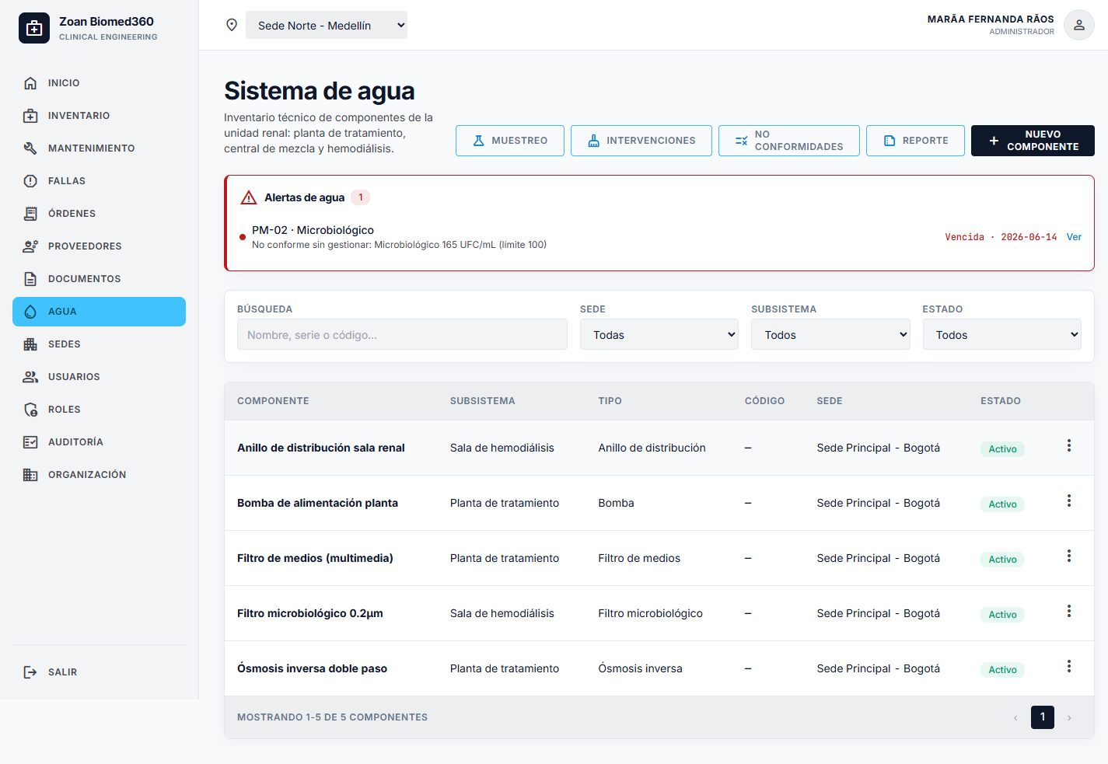This screenshot has height=764, width=1108.
Task: Click the Estado column header
Action: tap(1001, 401)
